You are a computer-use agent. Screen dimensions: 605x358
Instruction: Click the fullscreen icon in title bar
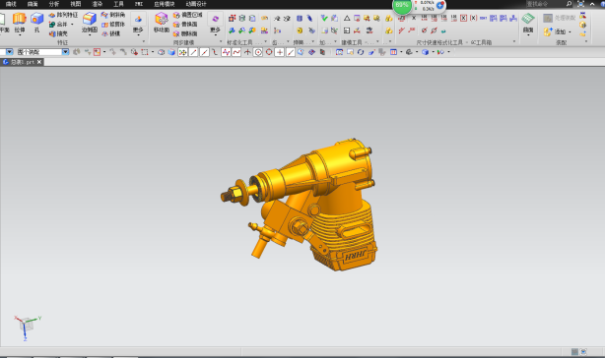580,4
